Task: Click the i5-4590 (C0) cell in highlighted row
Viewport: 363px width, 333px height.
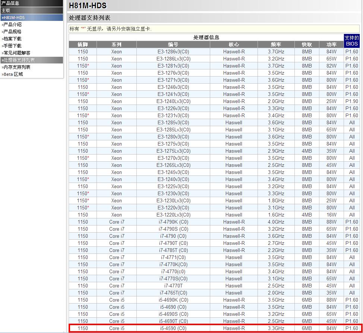Action: pos(173,329)
